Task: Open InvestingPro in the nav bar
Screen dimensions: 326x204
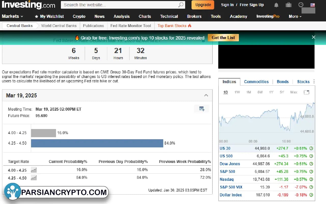Action: click(x=268, y=16)
